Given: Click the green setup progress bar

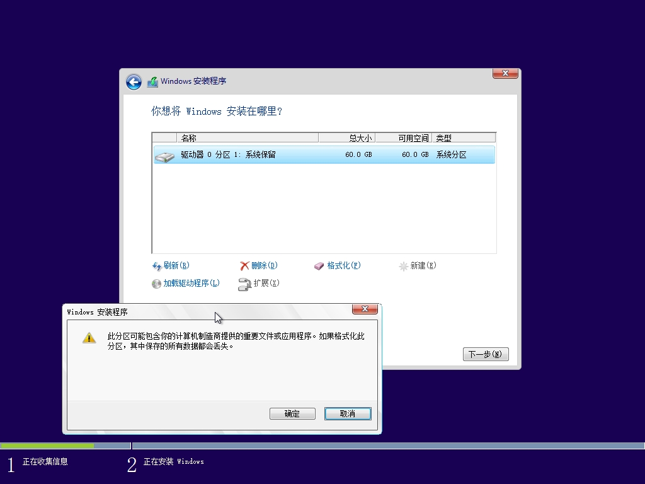Looking at the screenshot, I should 47,446.
